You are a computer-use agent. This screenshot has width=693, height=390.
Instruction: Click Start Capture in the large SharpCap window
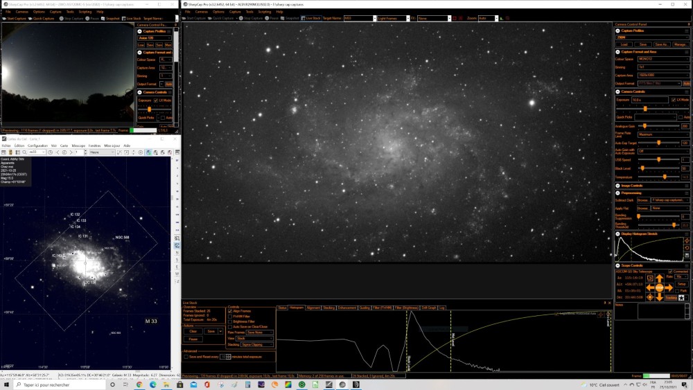195,18
